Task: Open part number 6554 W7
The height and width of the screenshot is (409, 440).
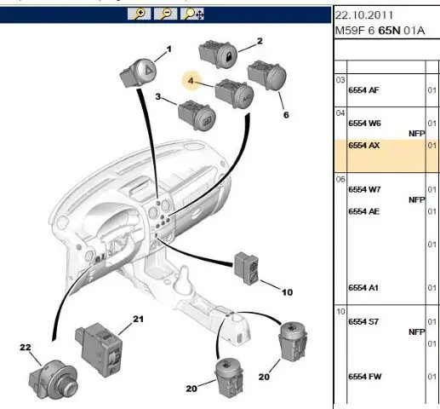Action: (364, 189)
